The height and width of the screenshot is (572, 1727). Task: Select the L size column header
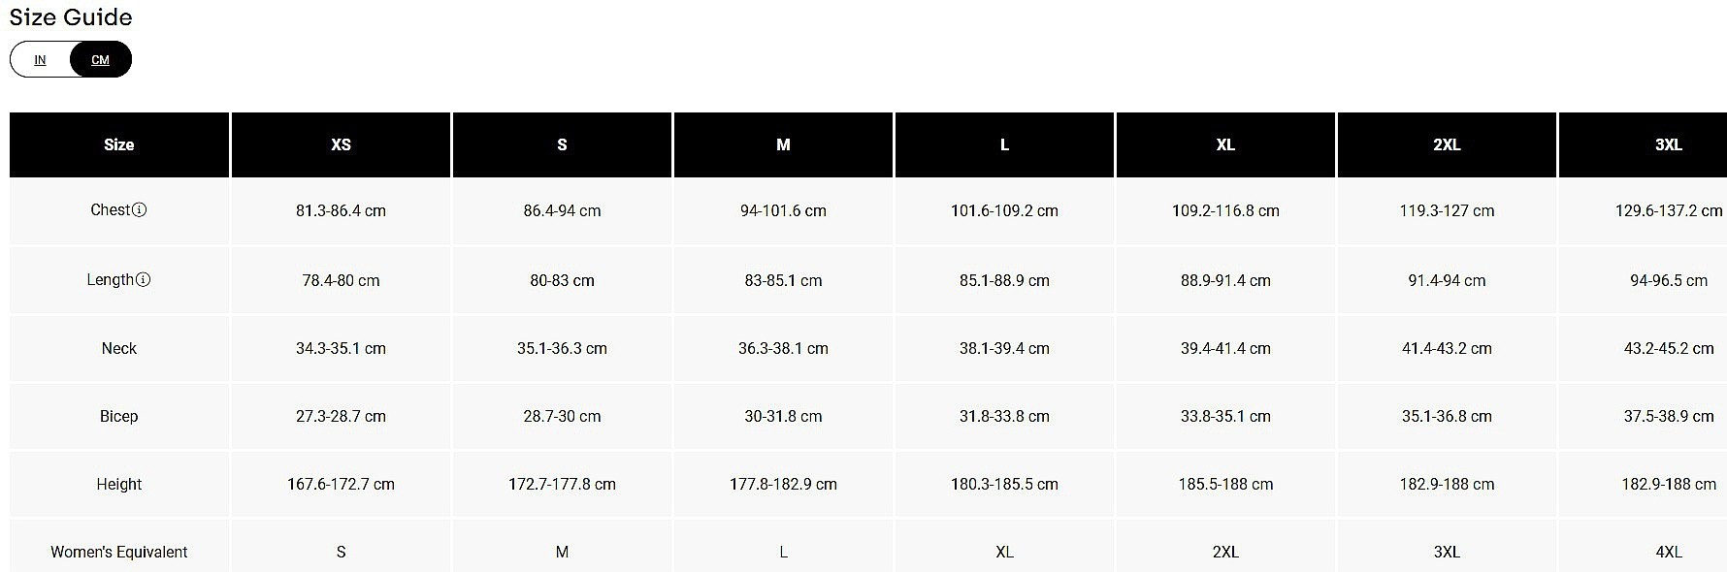(1004, 144)
